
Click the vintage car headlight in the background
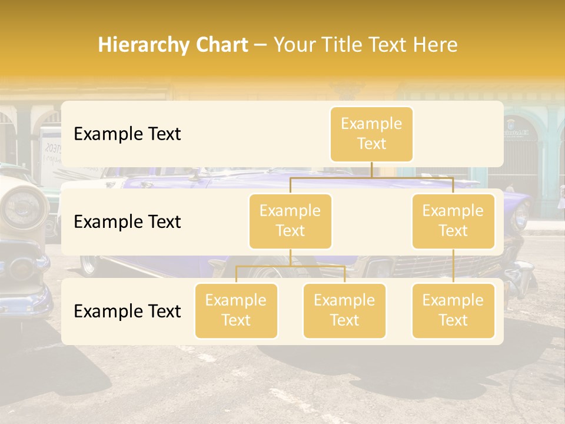pos(24,207)
